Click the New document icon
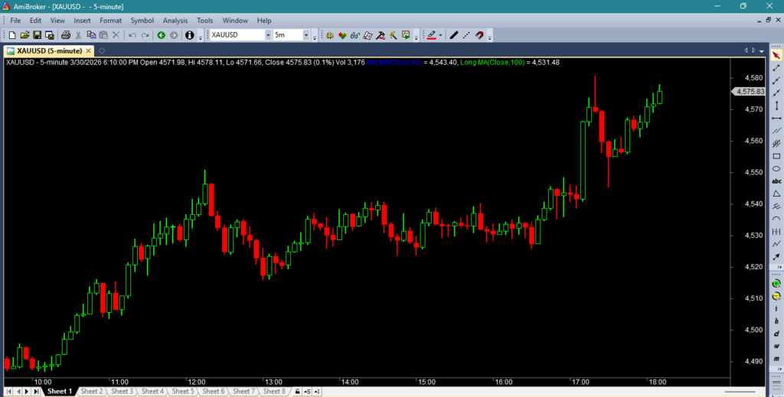The image size is (784, 397). (11, 35)
